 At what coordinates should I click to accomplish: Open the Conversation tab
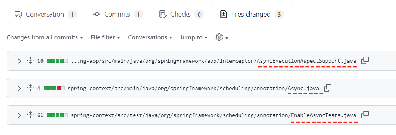pyautogui.click(x=46, y=14)
